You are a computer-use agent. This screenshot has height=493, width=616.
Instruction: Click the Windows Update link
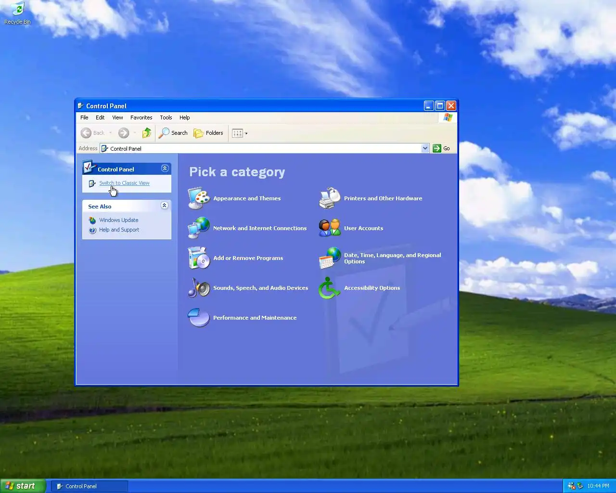tap(118, 220)
